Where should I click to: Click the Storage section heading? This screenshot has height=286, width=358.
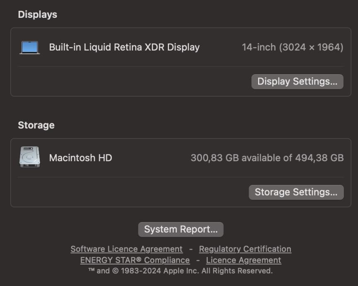36,125
